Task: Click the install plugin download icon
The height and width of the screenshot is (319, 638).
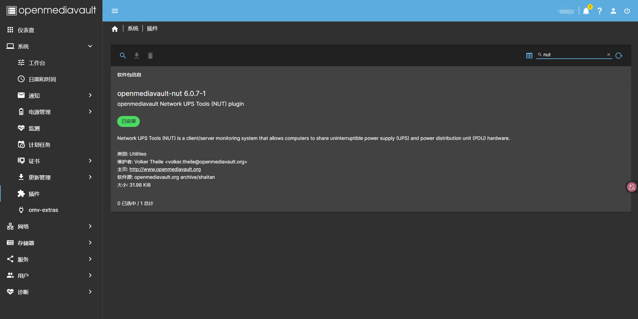Action: pos(137,55)
